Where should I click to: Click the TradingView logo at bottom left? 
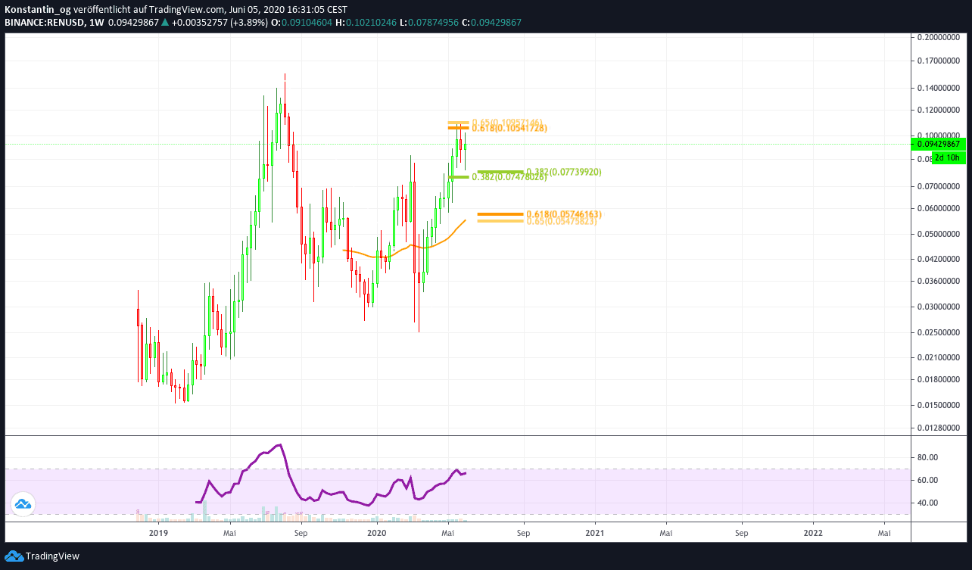(42, 556)
